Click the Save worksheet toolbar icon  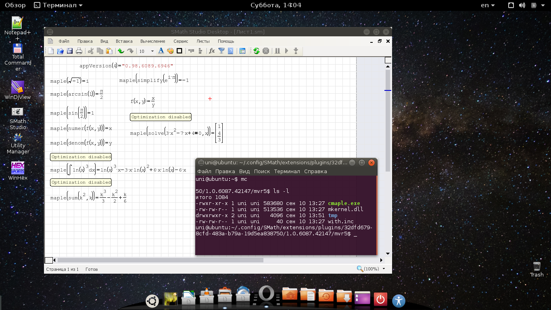point(70,51)
